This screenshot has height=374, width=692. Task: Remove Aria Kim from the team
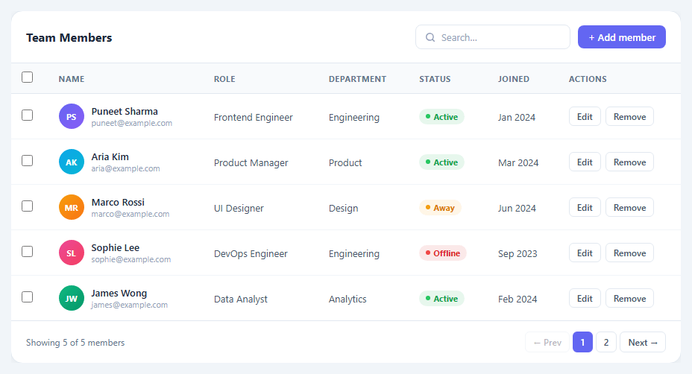[x=630, y=162]
